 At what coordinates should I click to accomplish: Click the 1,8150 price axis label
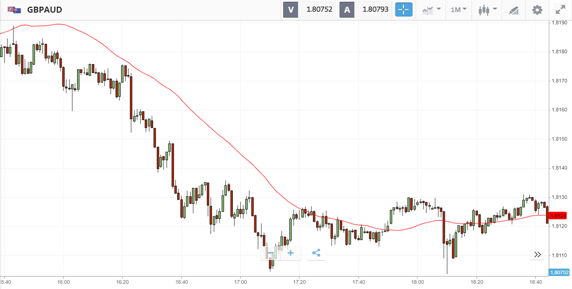click(x=559, y=139)
